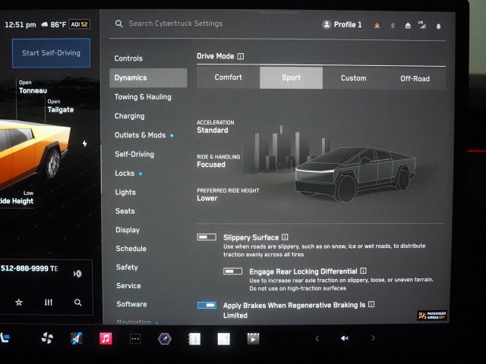
Task: Show info for Slippery Surface
Action: (285, 237)
